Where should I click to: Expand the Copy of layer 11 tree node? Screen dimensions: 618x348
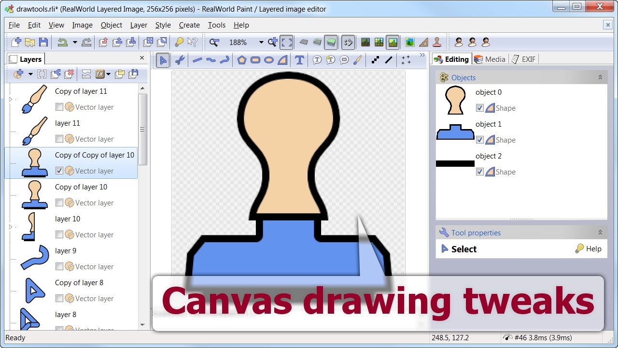click(x=11, y=99)
